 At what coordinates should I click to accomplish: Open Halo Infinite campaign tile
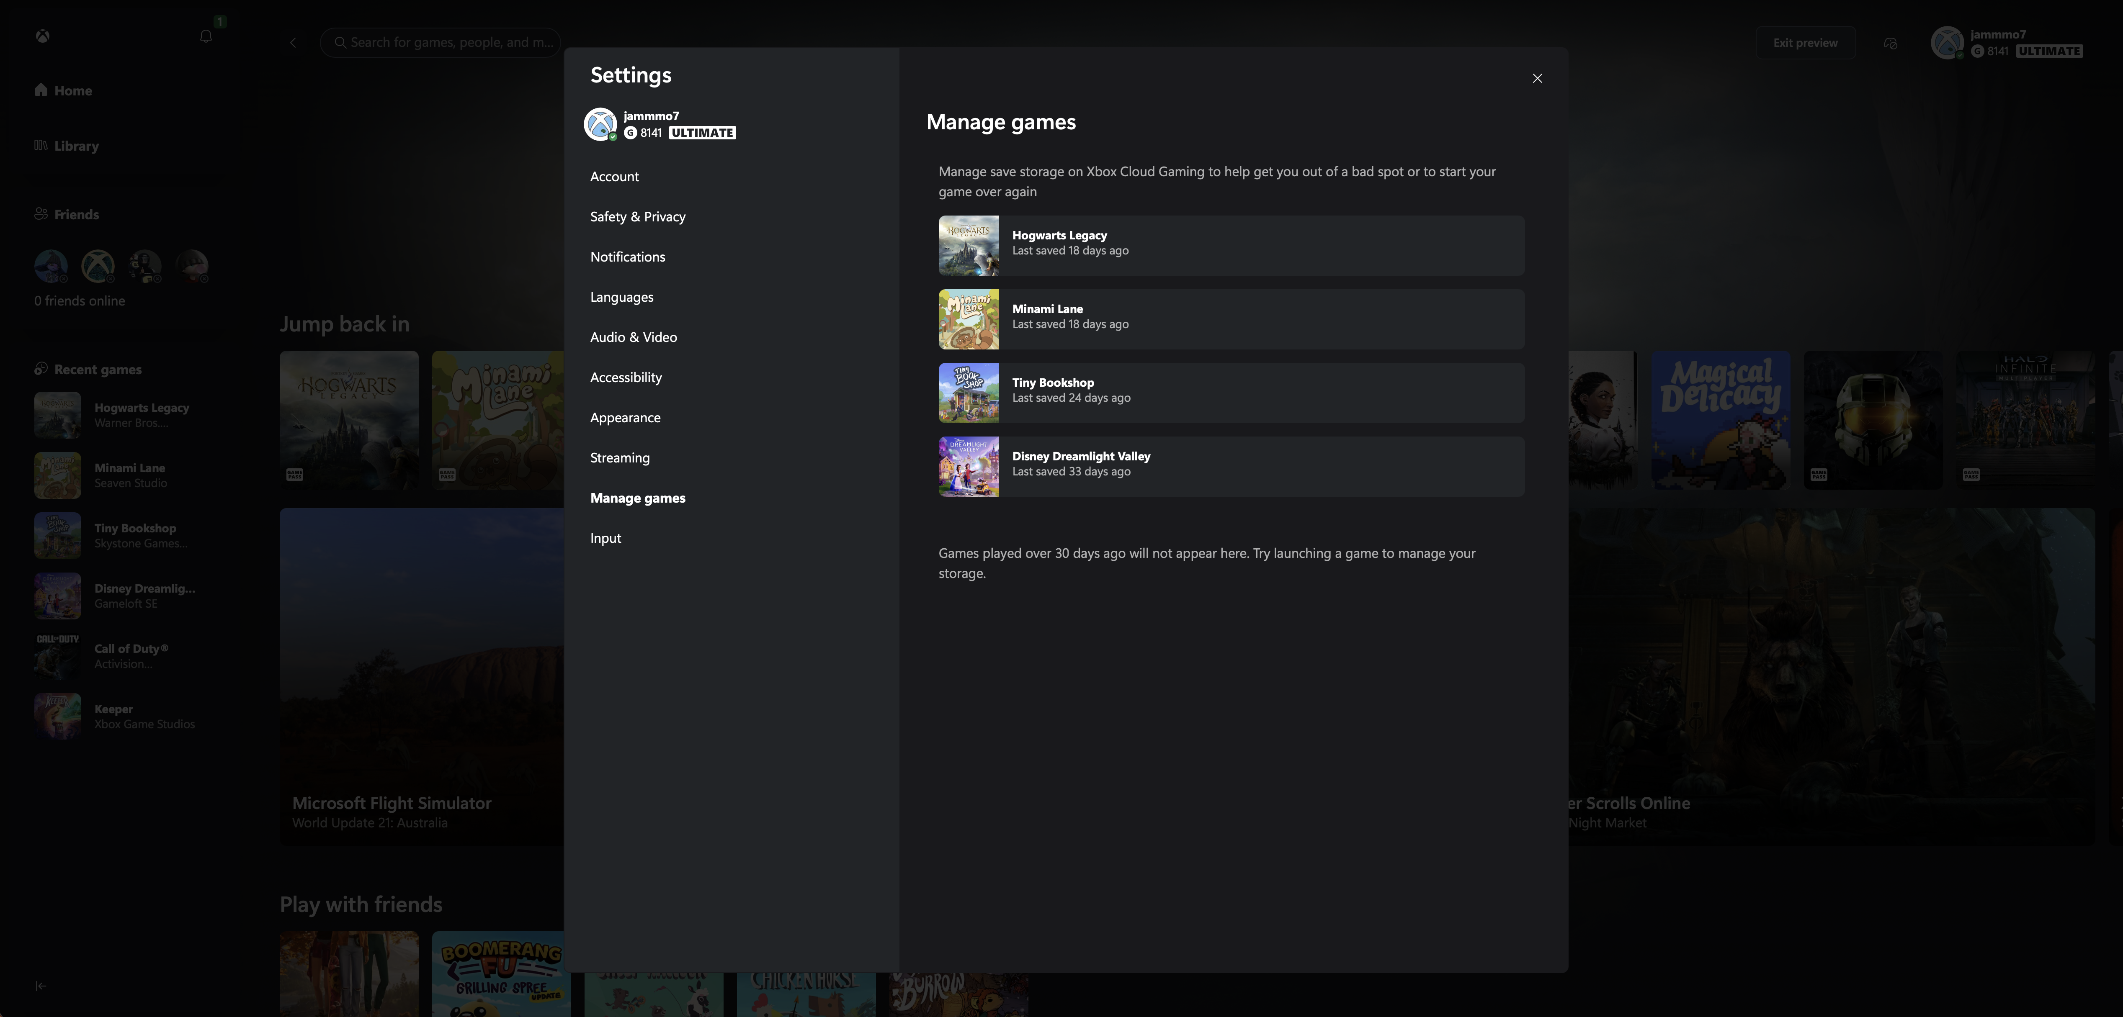point(1873,420)
